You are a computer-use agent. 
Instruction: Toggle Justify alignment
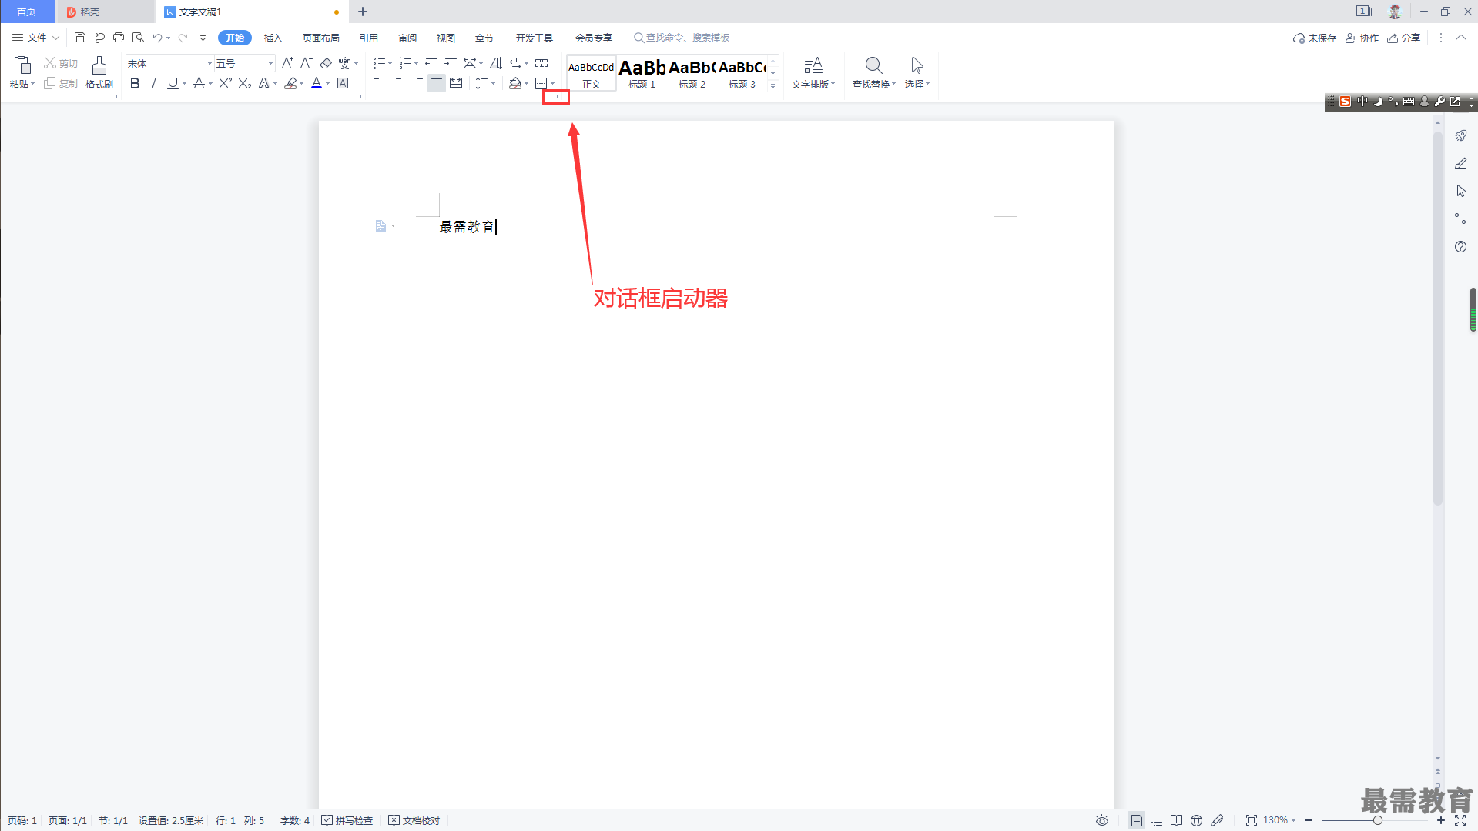[x=437, y=83]
